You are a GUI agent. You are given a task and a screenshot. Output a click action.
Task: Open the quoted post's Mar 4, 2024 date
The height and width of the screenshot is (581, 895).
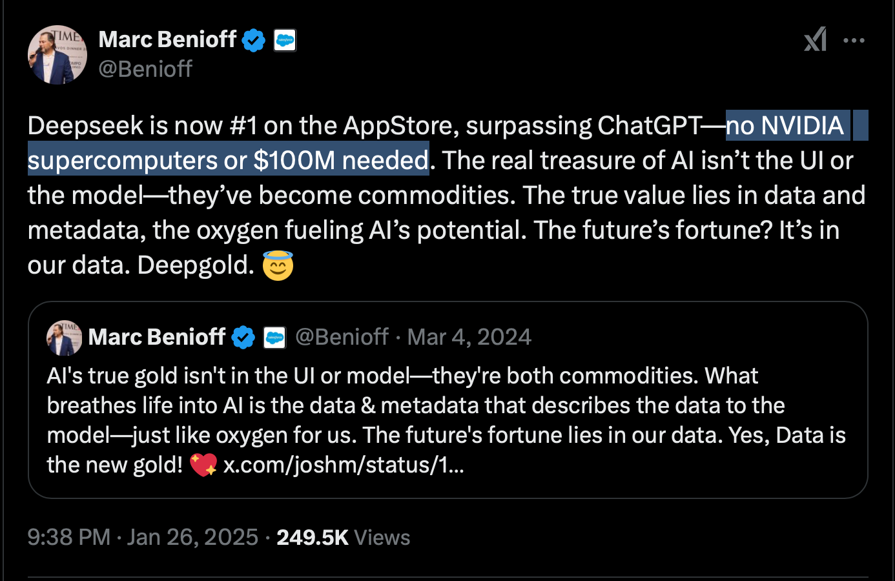coord(469,337)
